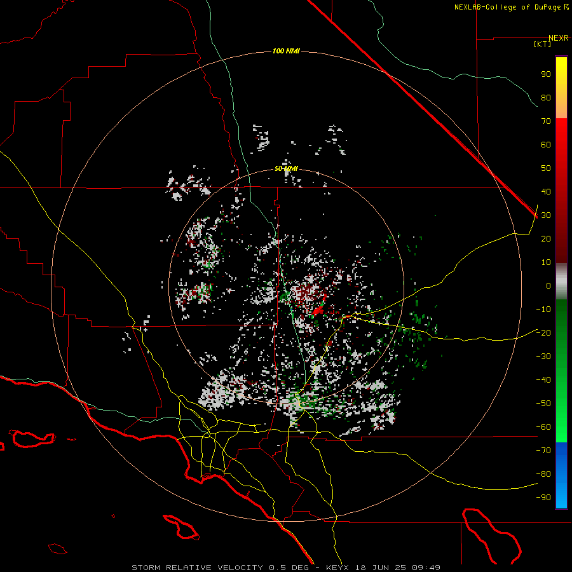Click the KEYX station identifier in caption
The image size is (572, 572).
337,568
